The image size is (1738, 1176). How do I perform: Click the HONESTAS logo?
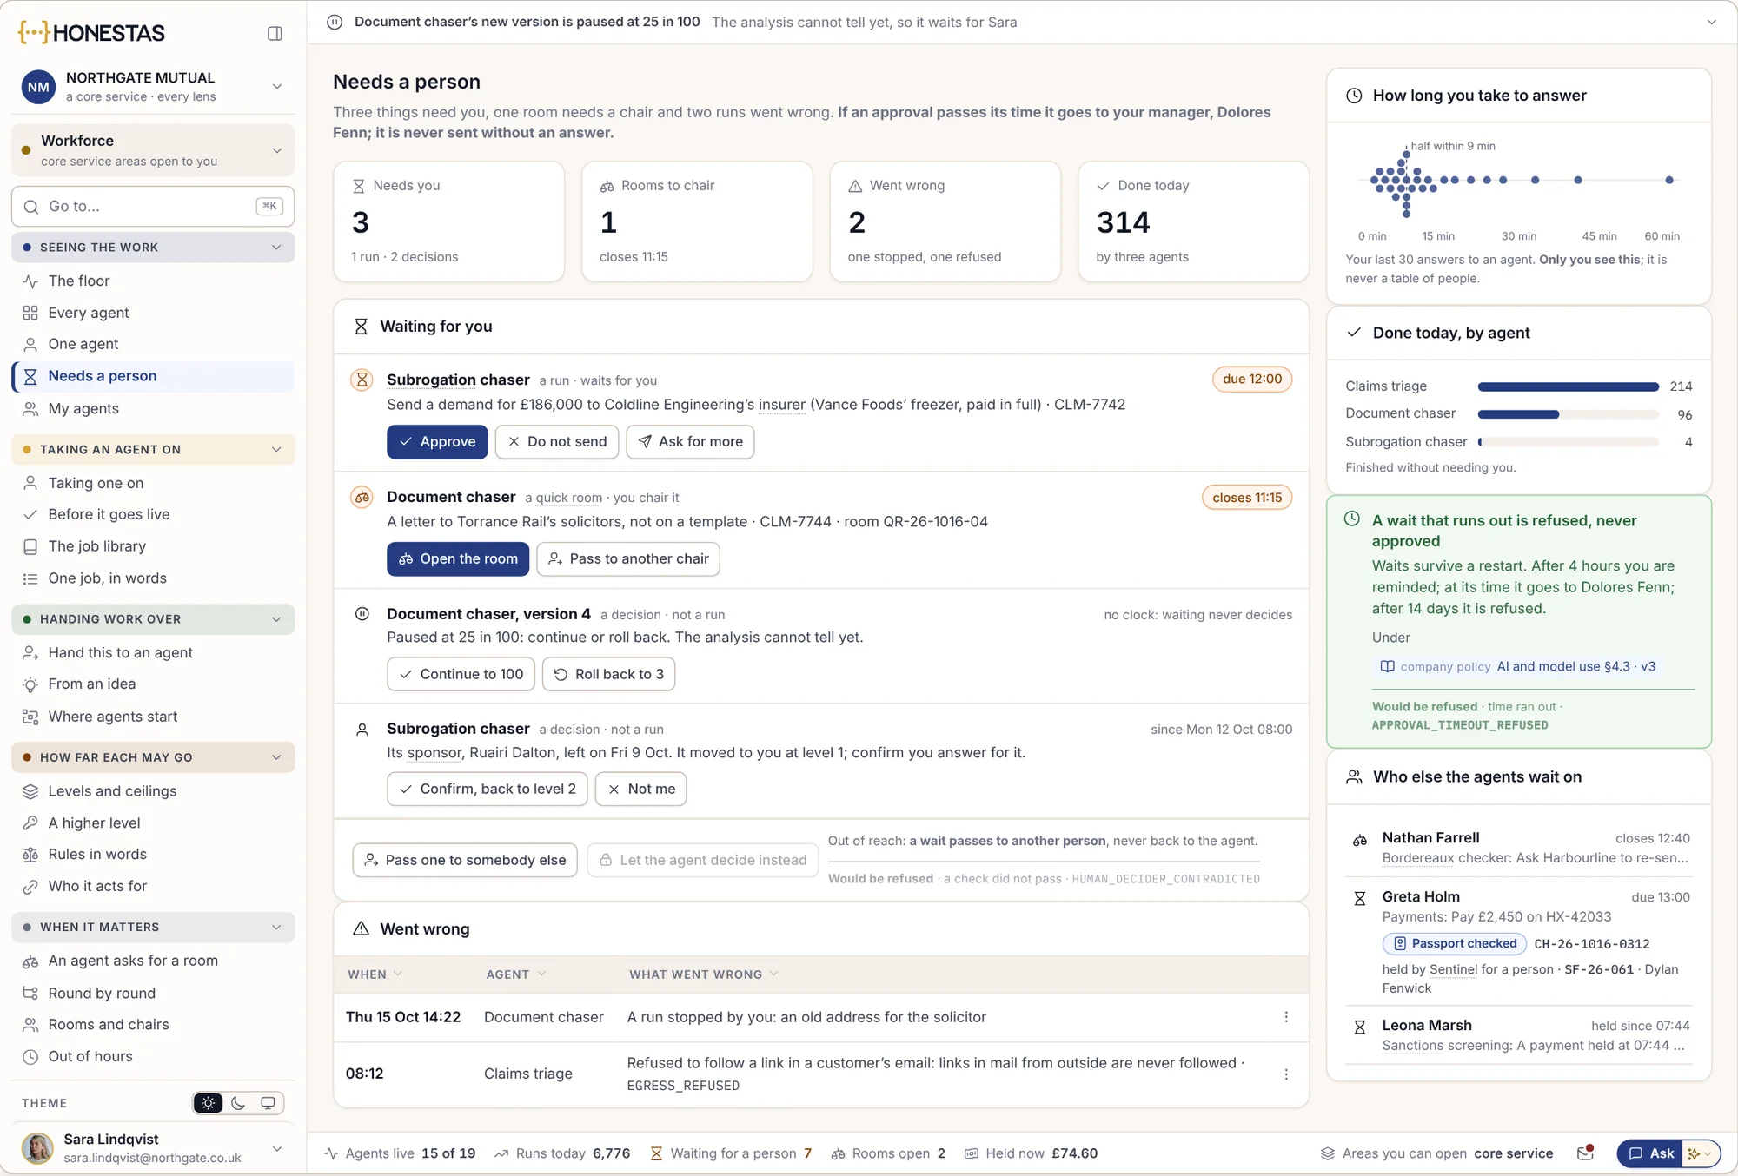[91, 33]
